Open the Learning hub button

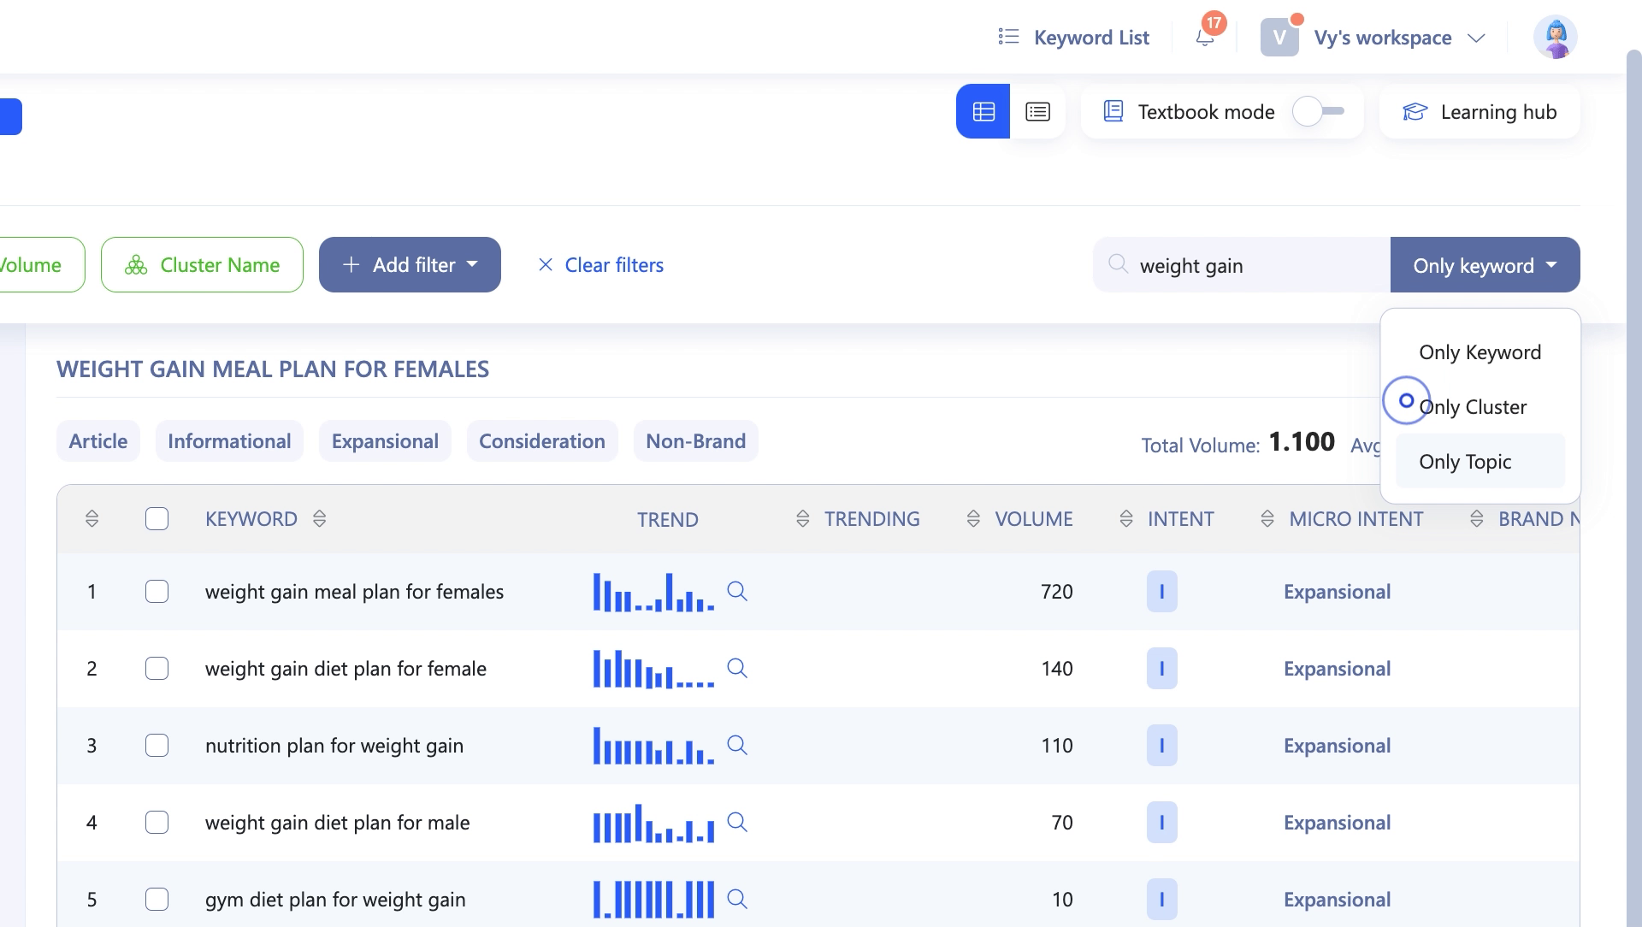tap(1480, 112)
